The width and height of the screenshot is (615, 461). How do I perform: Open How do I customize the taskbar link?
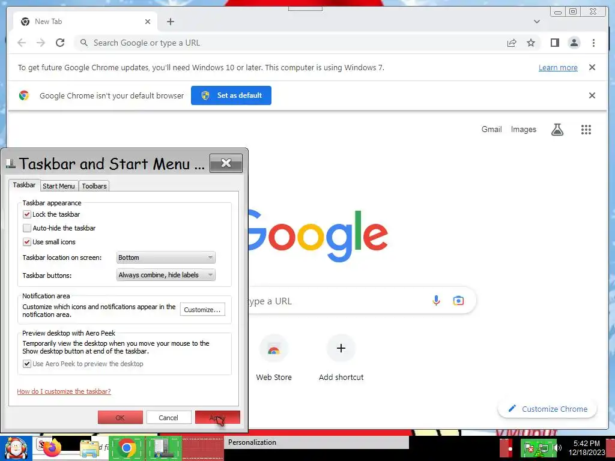64,391
